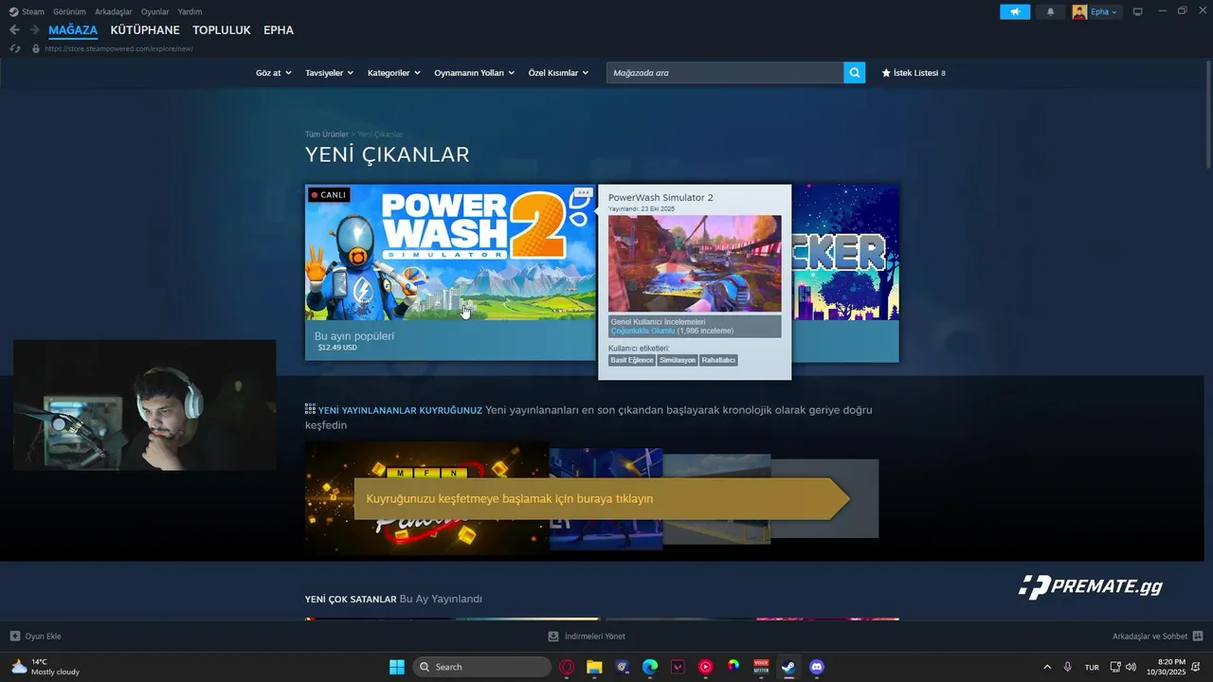Image resolution: width=1213 pixels, height=682 pixels.
Task: Open the Voicemeeter taskbar icon
Action: coord(761,667)
